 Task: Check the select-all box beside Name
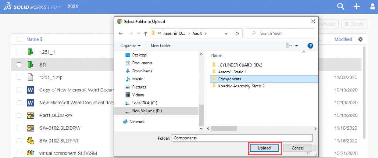[x=19, y=39]
